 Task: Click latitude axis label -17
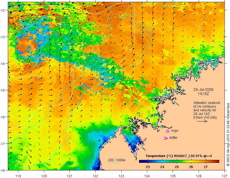[x=3, y=144]
